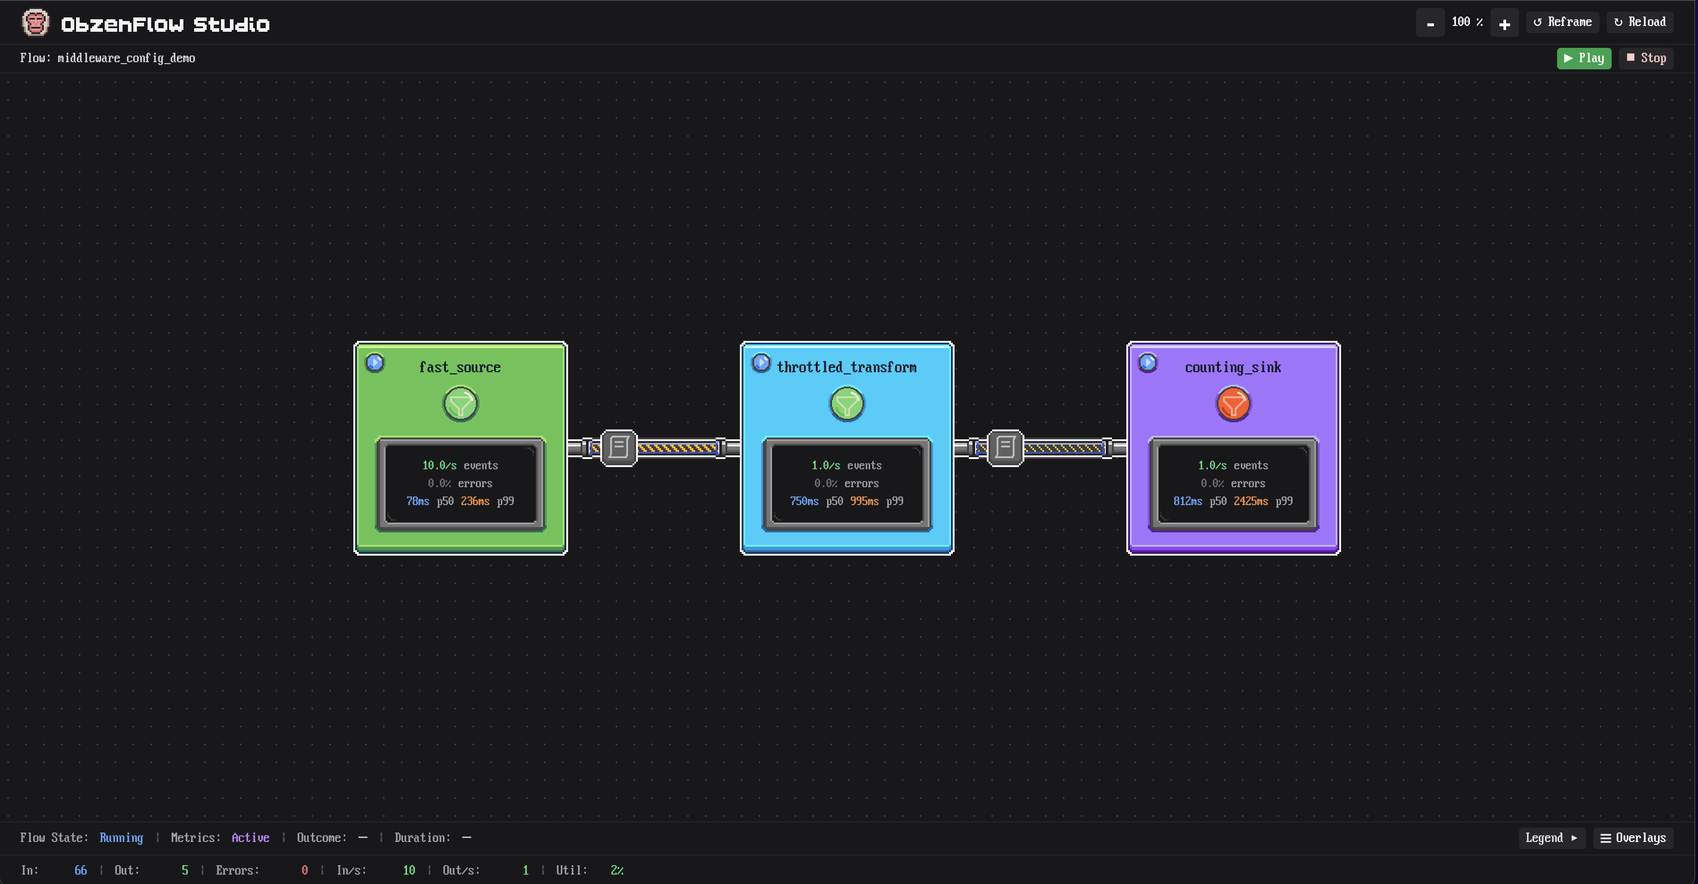Click the In/s value 10
1698x884 pixels.
point(409,870)
